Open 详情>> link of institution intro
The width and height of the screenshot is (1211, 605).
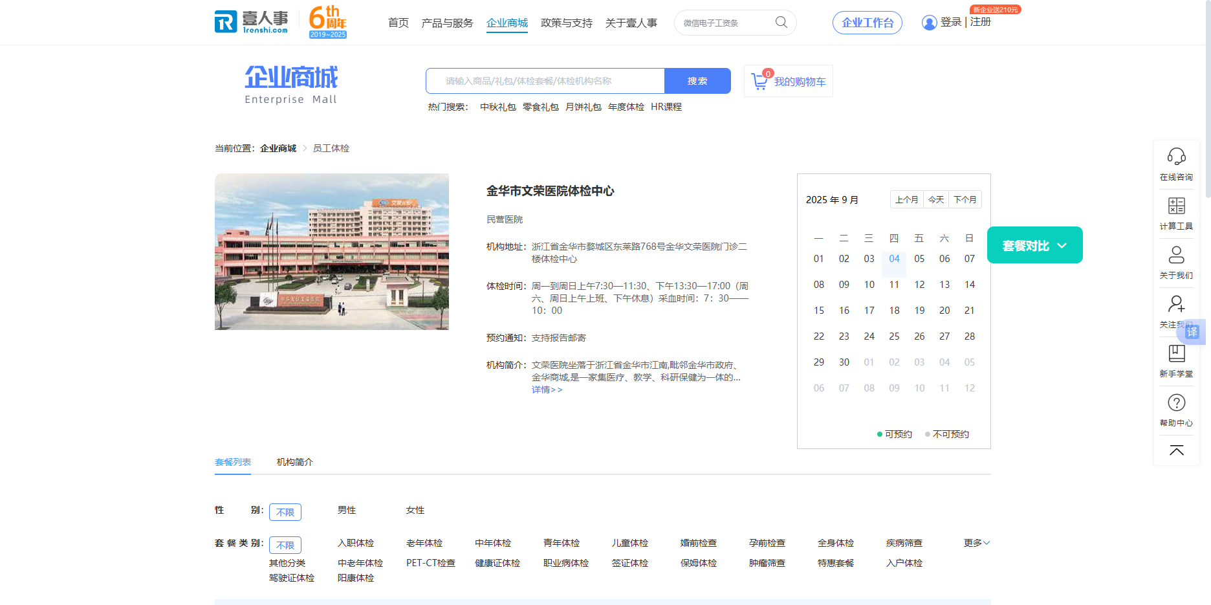coord(547,390)
